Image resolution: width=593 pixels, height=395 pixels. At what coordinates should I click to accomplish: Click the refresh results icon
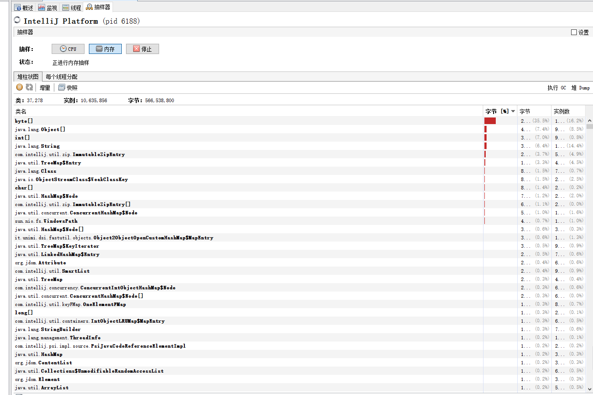[x=29, y=87]
